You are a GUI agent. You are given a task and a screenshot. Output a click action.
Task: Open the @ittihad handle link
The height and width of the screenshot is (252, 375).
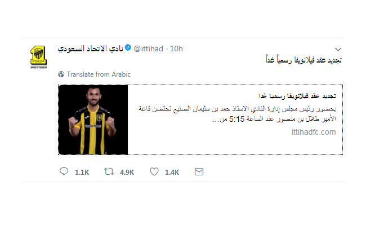[148, 49]
